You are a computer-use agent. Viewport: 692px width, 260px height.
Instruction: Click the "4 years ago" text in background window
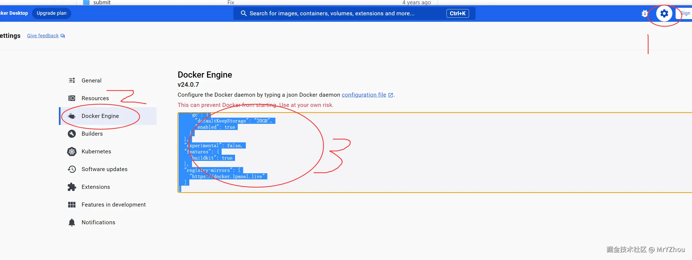click(x=417, y=2)
